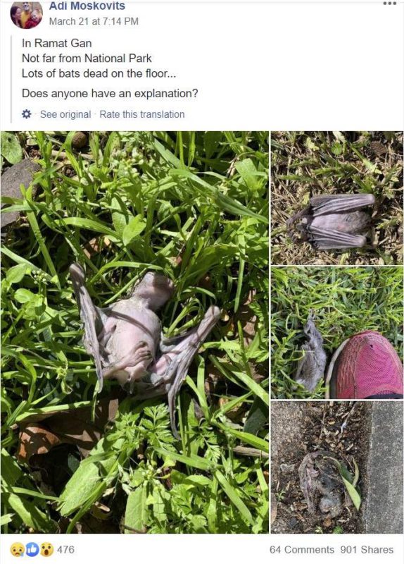The width and height of the screenshot is (404, 564).
Task: Click See original translation link
Action: coord(65,114)
